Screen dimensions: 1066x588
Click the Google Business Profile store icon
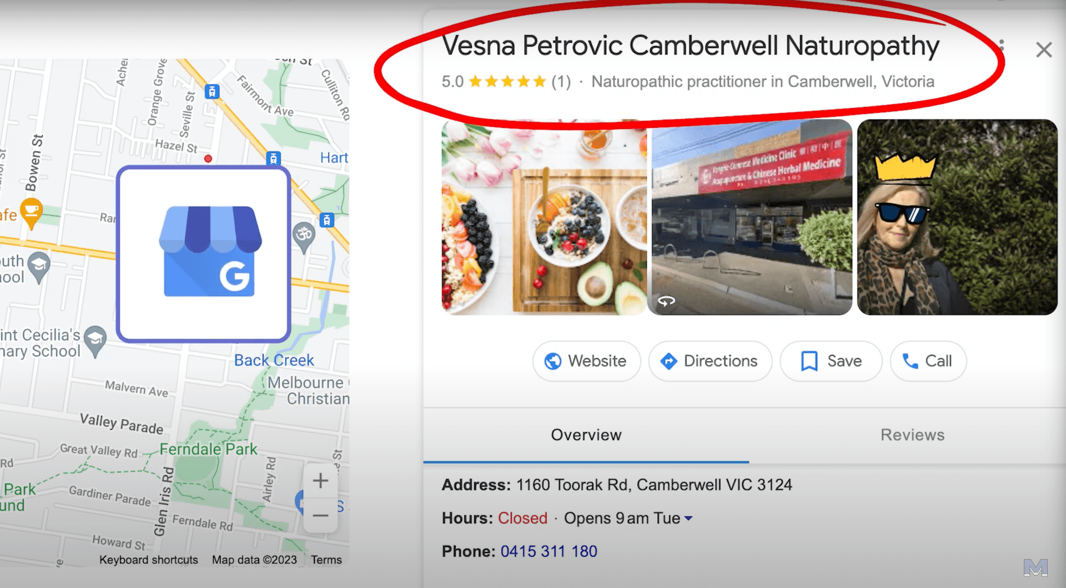click(210, 252)
